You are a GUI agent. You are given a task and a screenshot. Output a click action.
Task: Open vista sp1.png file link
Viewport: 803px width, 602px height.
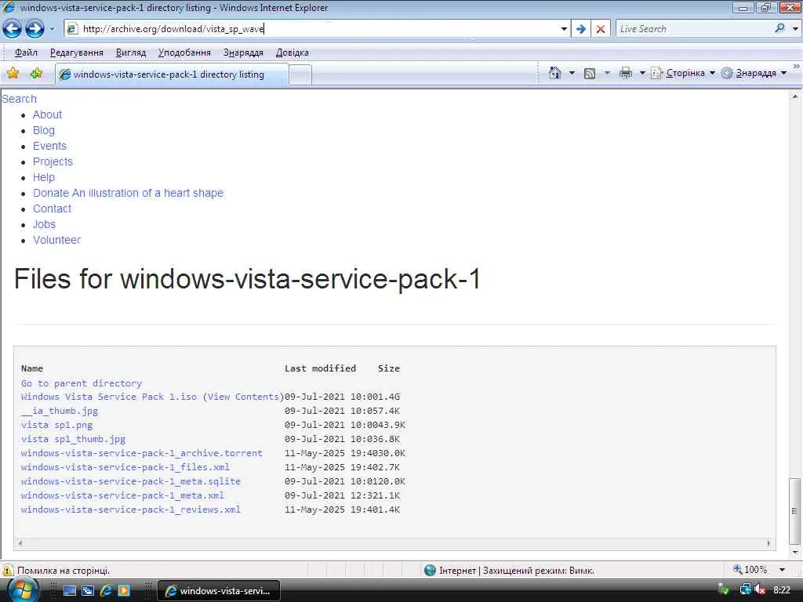[56, 425]
